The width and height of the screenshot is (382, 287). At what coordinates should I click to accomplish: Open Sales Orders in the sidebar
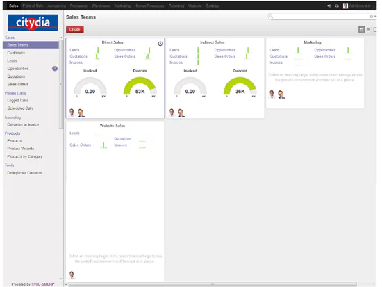coord(18,84)
